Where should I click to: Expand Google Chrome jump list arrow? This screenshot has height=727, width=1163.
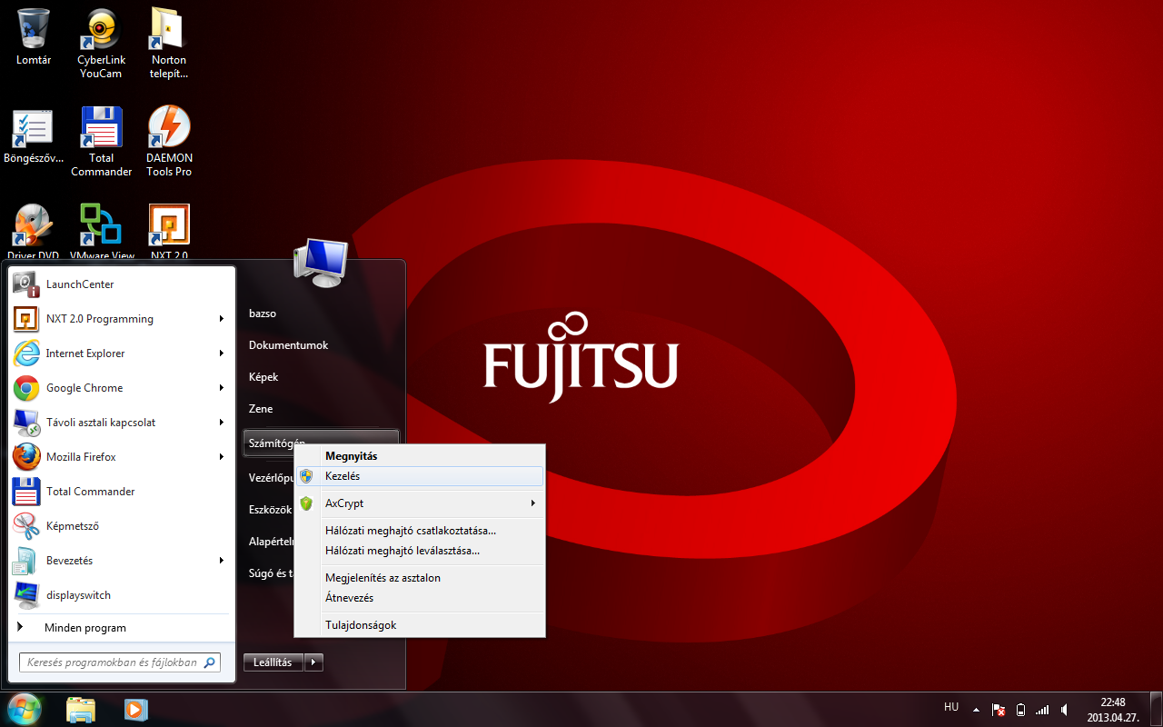pyautogui.click(x=222, y=388)
